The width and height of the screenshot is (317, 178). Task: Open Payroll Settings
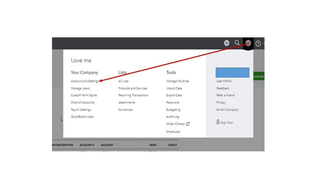pyautogui.click(x=81, y=110)
